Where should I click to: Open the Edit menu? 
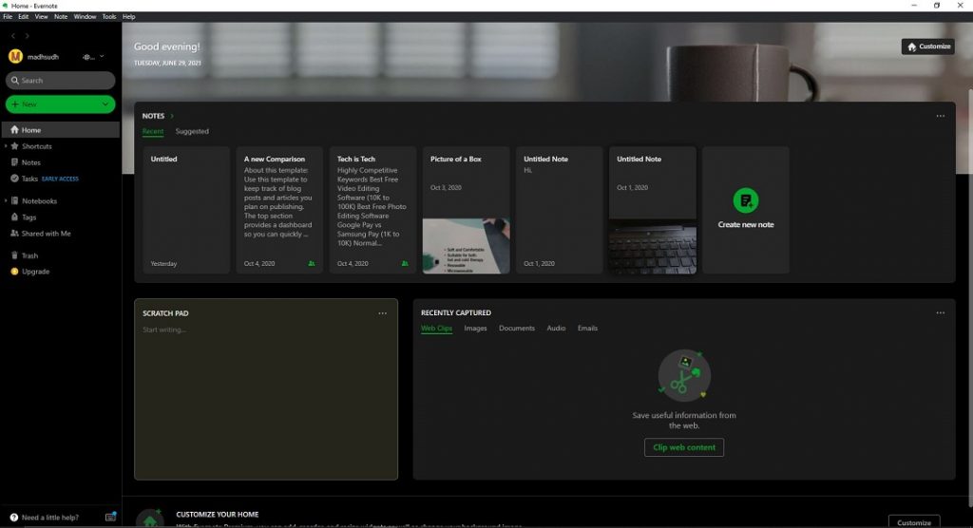click(x=23, y=17)
